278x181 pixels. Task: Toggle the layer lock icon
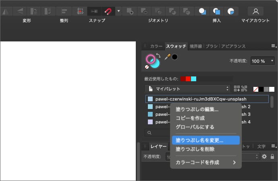(x=272, y=156)
